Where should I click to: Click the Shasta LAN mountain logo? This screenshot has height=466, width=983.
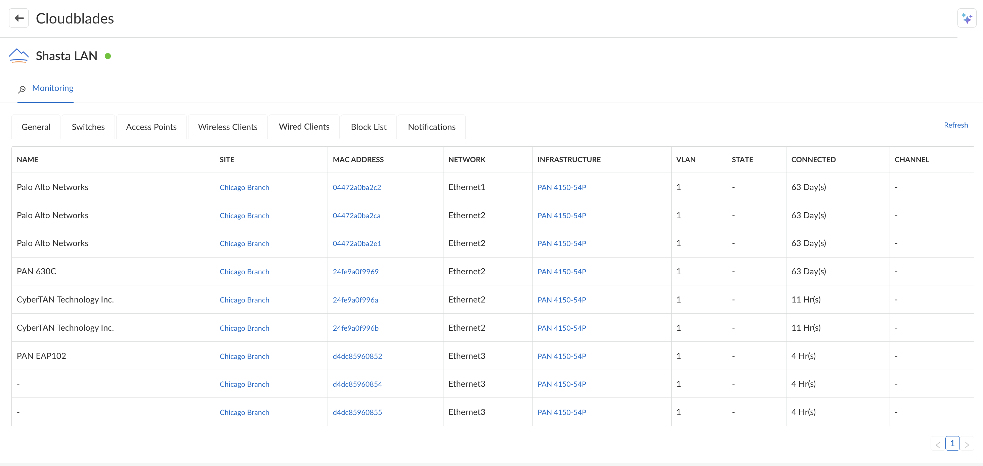point(19,56)
